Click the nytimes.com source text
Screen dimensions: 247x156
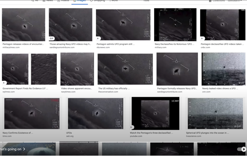coord(9,92)
